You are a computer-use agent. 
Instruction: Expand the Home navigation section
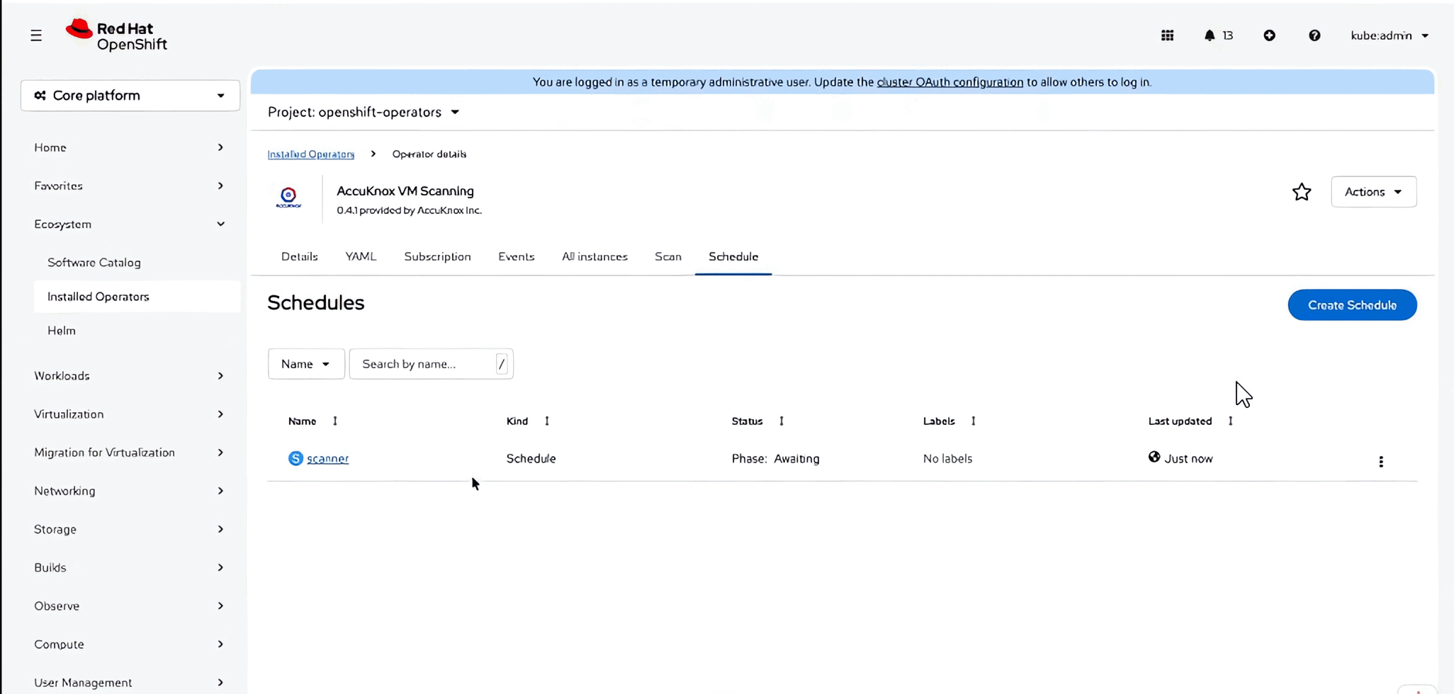pos(130,147)
